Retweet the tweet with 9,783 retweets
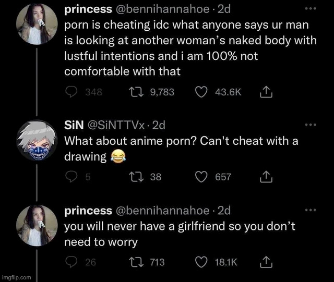This screenshot has width=334, height=282. [134, 92]
